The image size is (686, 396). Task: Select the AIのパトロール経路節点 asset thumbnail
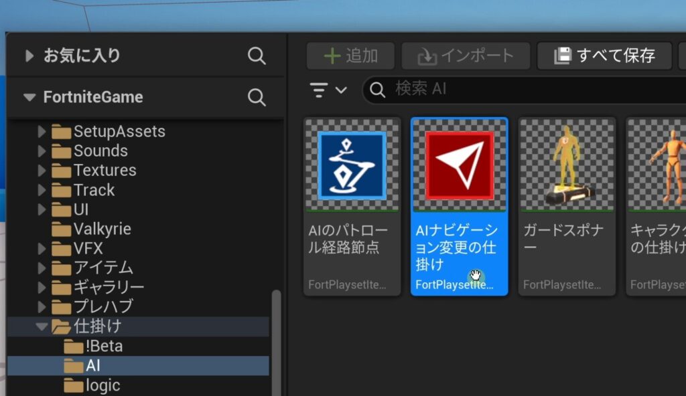(x=352, y=165)
